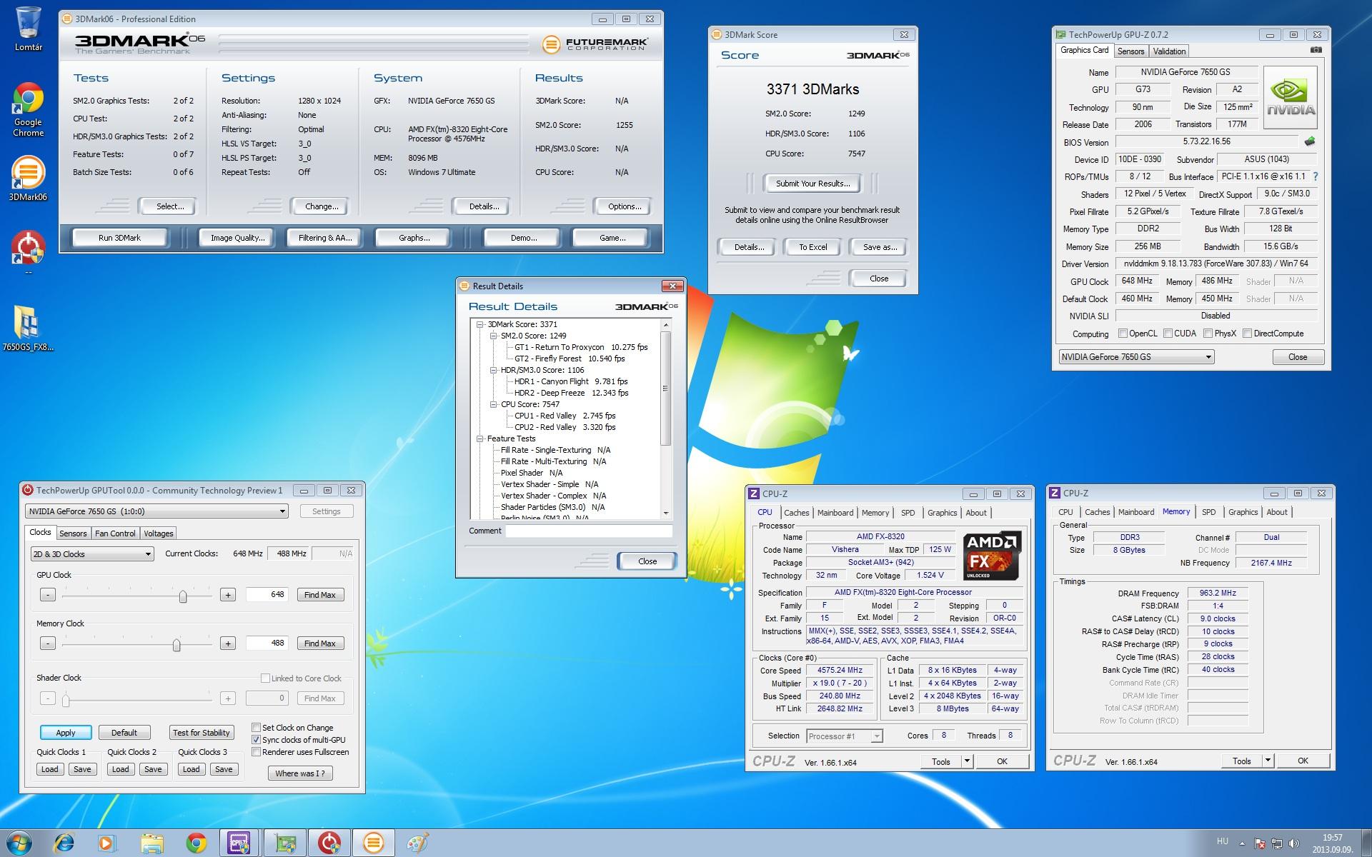Click the Futuremark Corporation logo
Image resolution: width=1372 pixels, height=857 pixels.
click(x=595, y=44)
